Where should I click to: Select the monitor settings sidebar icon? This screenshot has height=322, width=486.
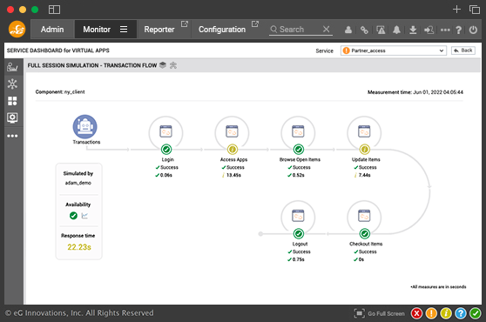click(12, 117)
